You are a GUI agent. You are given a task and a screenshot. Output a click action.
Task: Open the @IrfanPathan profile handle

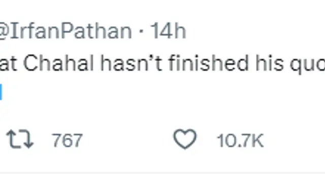66,31
